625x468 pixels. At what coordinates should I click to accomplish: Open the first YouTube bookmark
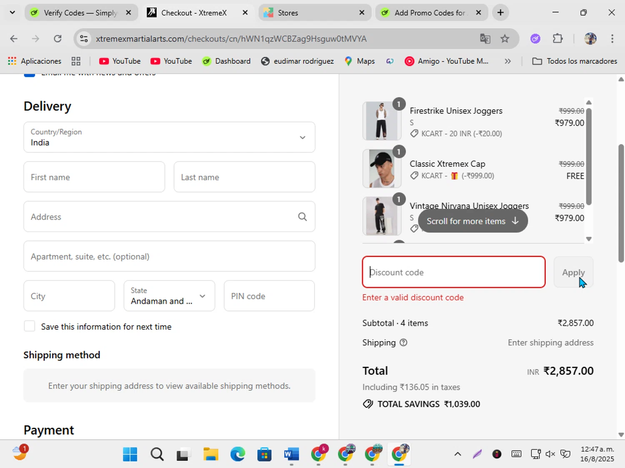(120, 61)
